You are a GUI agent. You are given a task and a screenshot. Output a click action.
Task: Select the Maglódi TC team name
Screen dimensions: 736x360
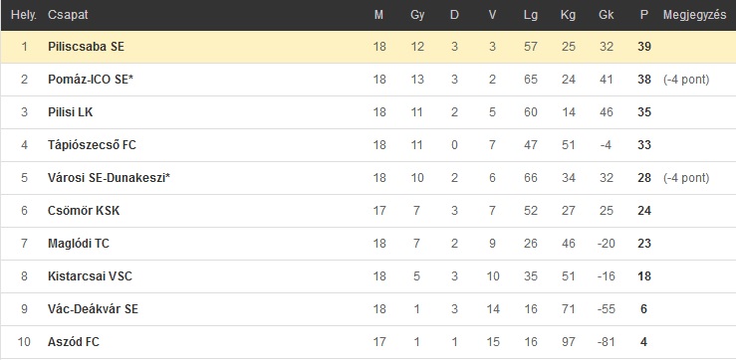pos(79,244)
